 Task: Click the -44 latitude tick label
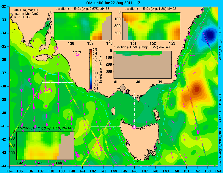pyautogui.click(x=4, y=166)
